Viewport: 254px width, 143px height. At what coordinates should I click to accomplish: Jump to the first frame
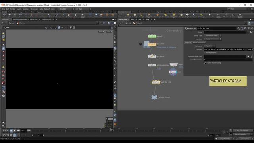(x=4, y=131)
